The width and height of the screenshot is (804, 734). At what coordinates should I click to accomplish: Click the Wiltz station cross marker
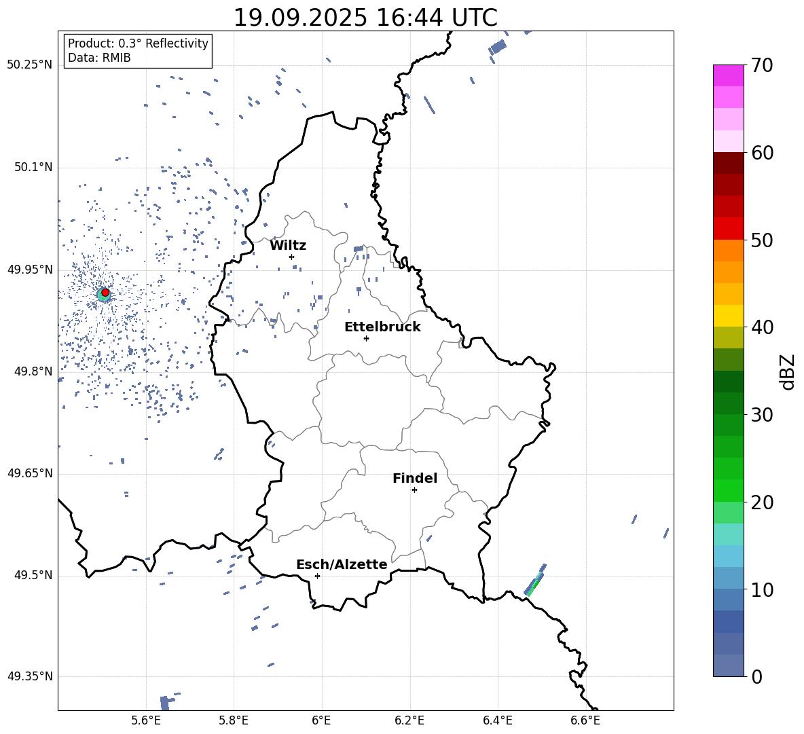click(x=292, y=257)
